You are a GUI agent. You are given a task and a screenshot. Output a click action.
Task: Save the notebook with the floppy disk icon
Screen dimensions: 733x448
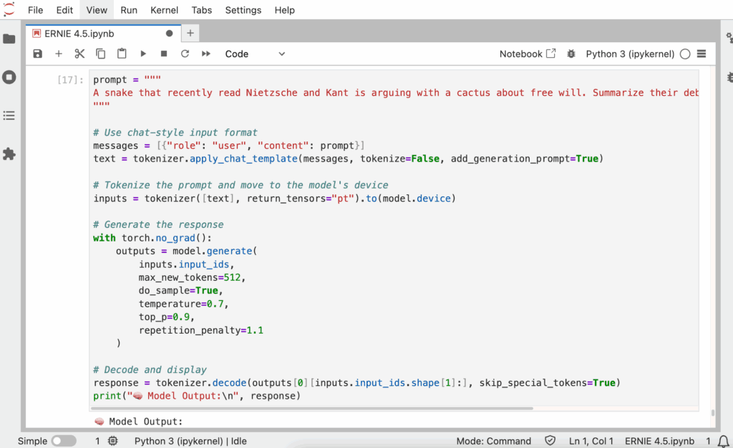38,54
